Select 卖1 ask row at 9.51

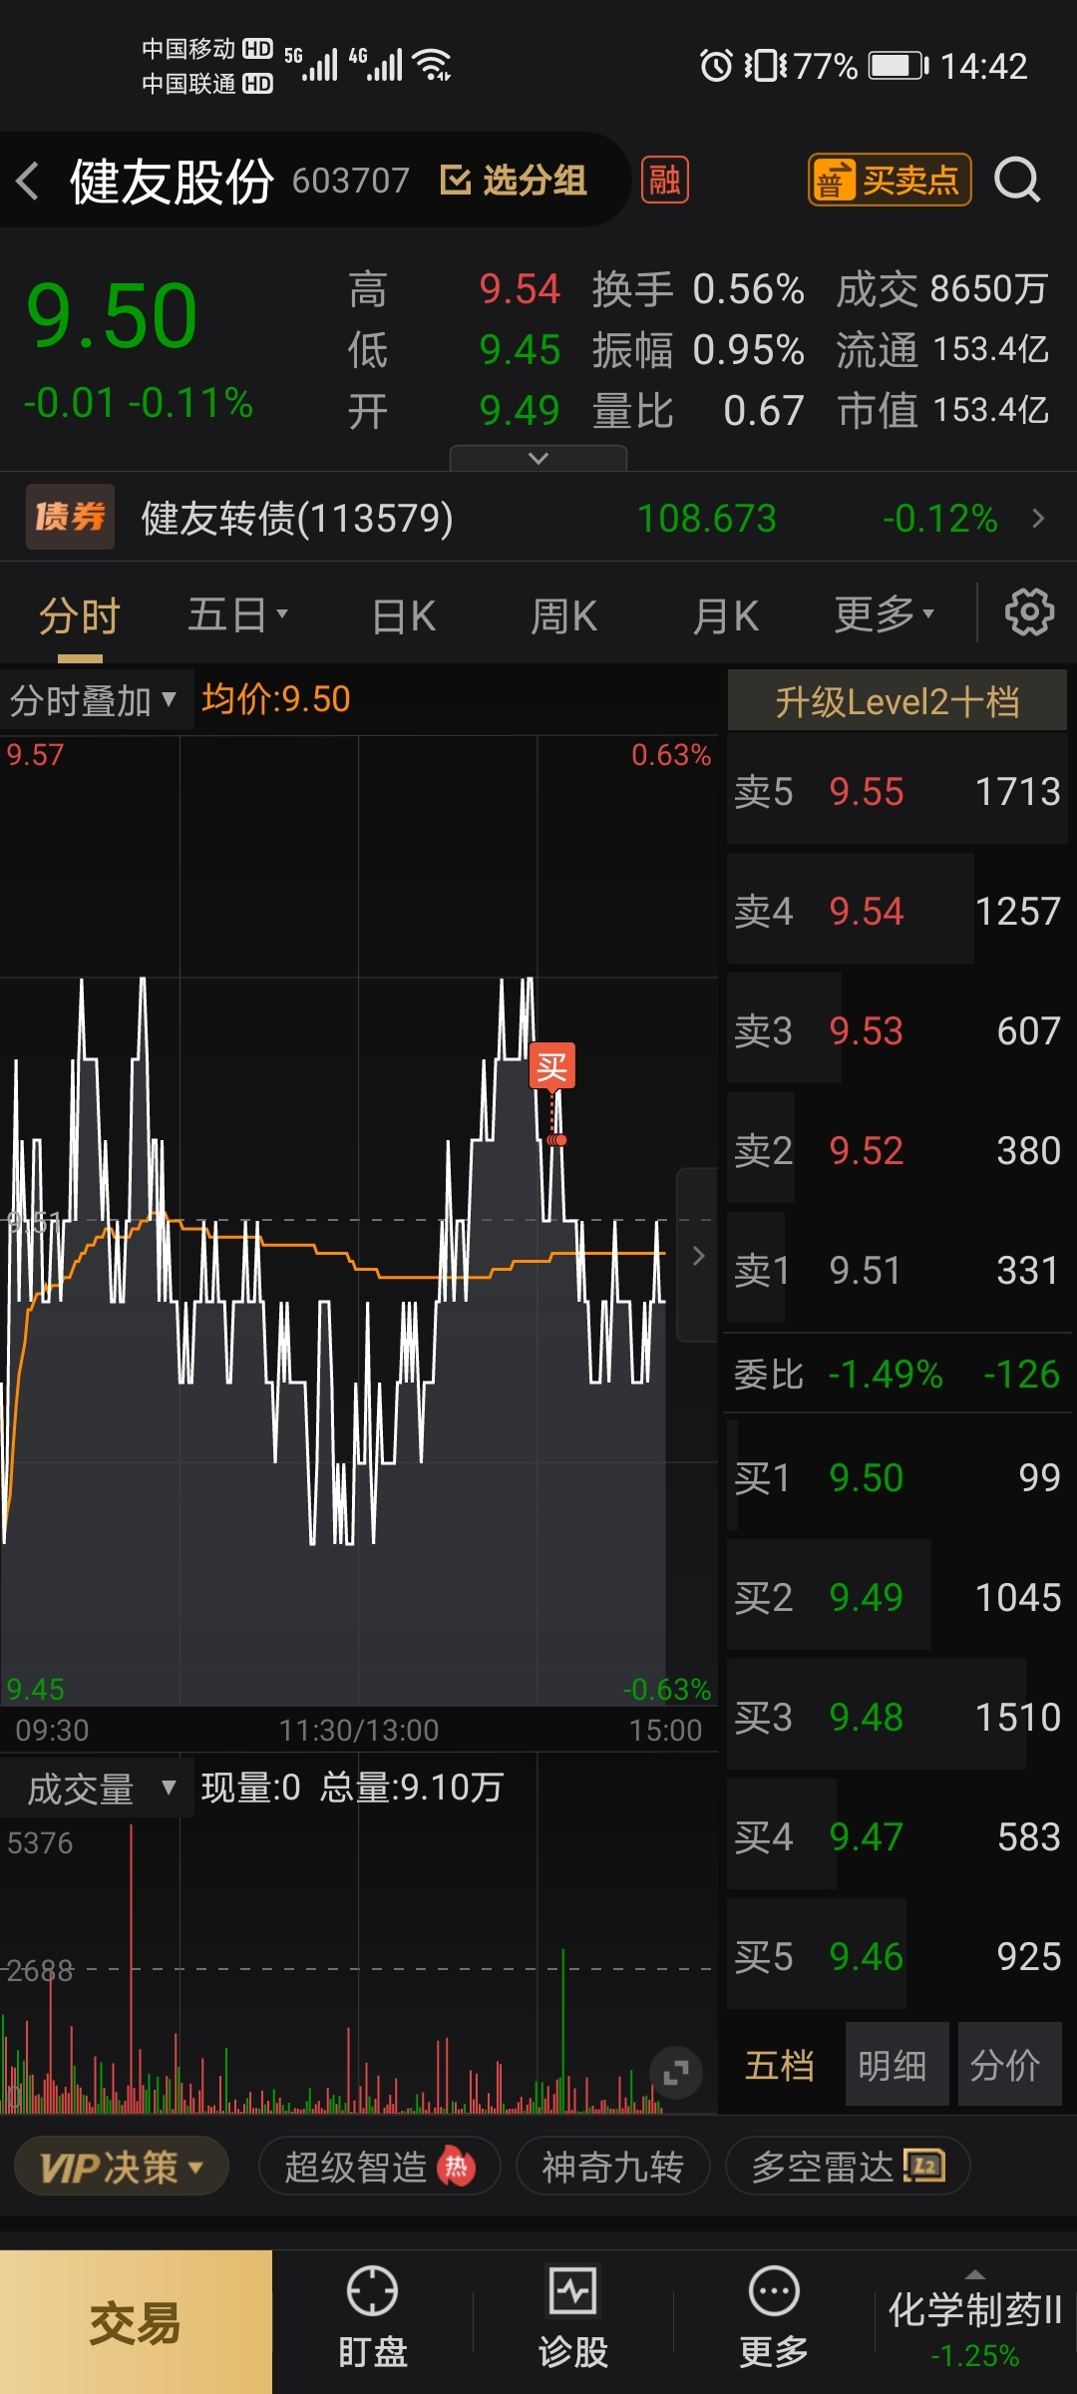coord(897,1270)
